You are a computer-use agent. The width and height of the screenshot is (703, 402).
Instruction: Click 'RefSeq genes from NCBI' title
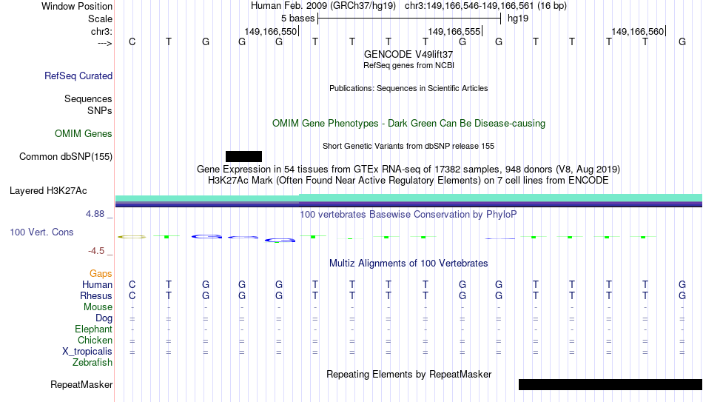(408, 65)
